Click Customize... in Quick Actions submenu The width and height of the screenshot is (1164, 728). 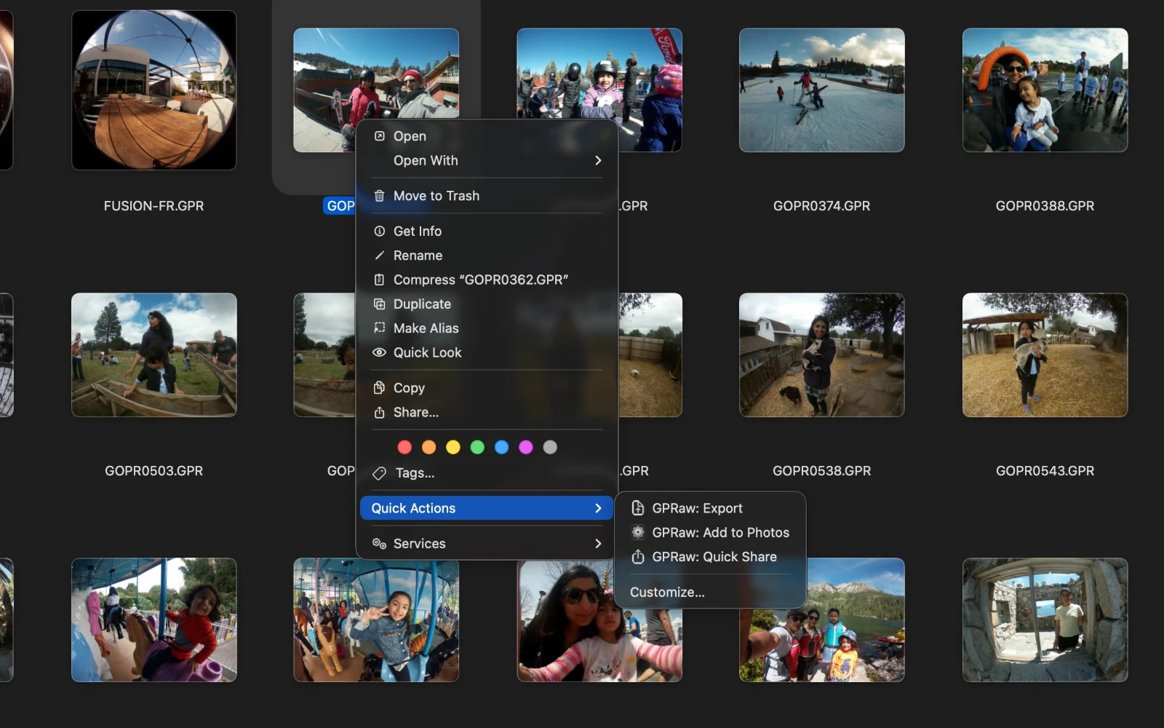click(x=667, y=593)
